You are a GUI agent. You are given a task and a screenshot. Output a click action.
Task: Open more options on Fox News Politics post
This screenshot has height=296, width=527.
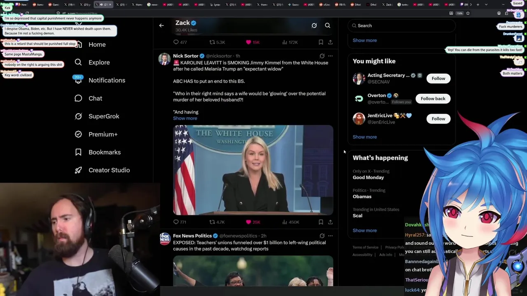tap(330, 236)
